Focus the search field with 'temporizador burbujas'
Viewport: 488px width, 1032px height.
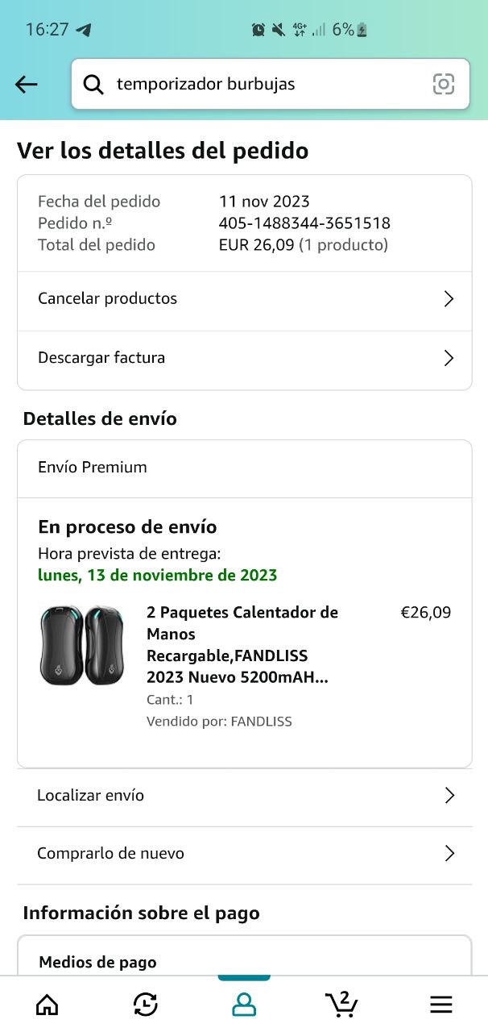point(258,84)
